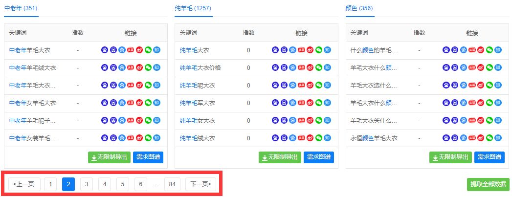Image resolution: width=512 pixels, height=197 pixels.
Task: Open Baidu search icon for 中老年羊毛绒大衣
Action: (x=105, y=67)
